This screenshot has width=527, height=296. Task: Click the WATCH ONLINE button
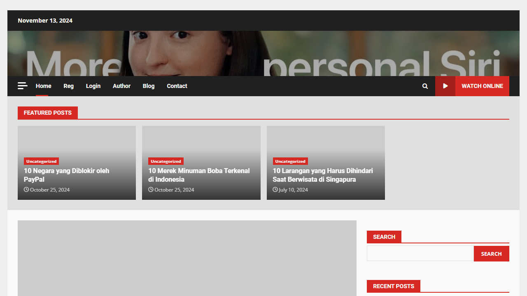[482, 86]
